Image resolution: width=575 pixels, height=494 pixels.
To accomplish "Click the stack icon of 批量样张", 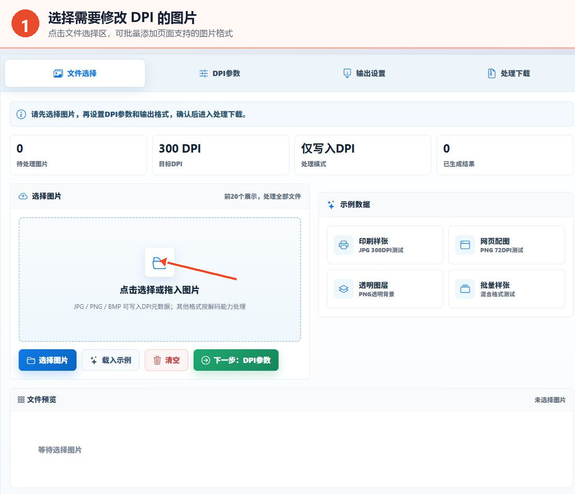I will pos(465,289).
